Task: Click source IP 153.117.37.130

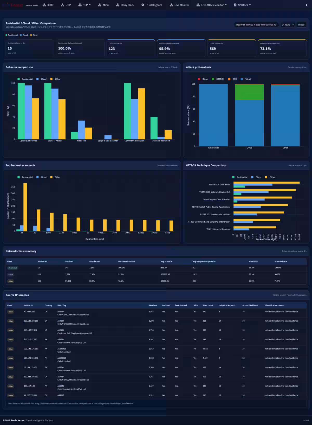Action: pos(30,340)
